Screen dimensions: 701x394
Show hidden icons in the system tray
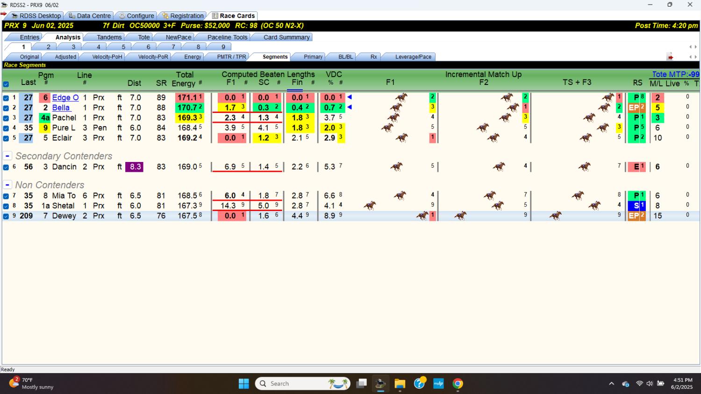tap(611, 384)
